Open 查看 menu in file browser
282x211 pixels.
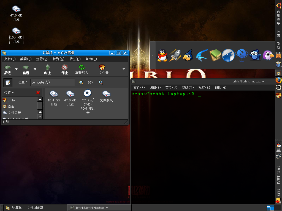[x=42, y=59]
